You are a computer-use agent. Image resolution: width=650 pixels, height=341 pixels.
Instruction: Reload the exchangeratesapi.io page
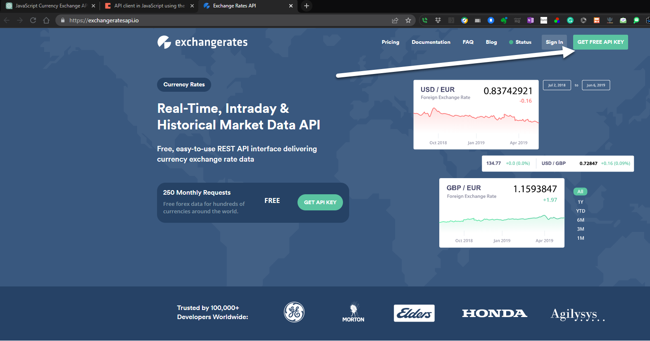[33, 20]
